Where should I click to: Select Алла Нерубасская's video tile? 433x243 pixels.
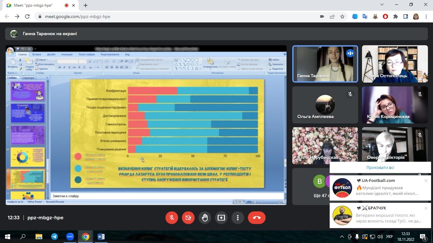pyautogui.click(x=325, y=146)
